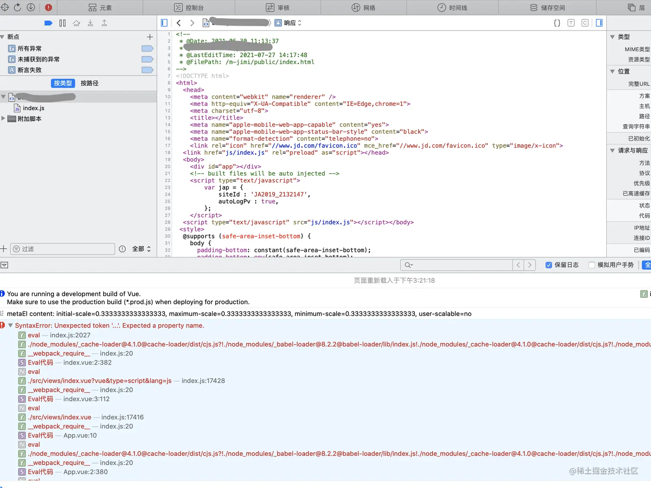The image size is (651, 488).
Task: Toggle the split console drawer icon
Action: tap(4, 265)
